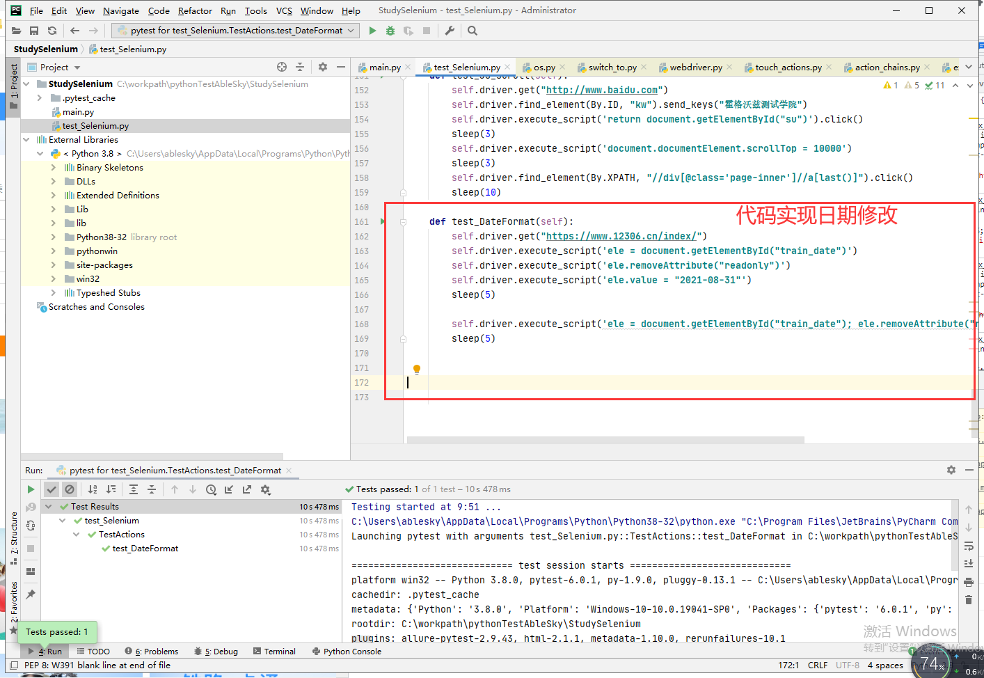Open Project panel gear options
The height and width of the screenshot is (678, 984).
click(x=323, y=67)
